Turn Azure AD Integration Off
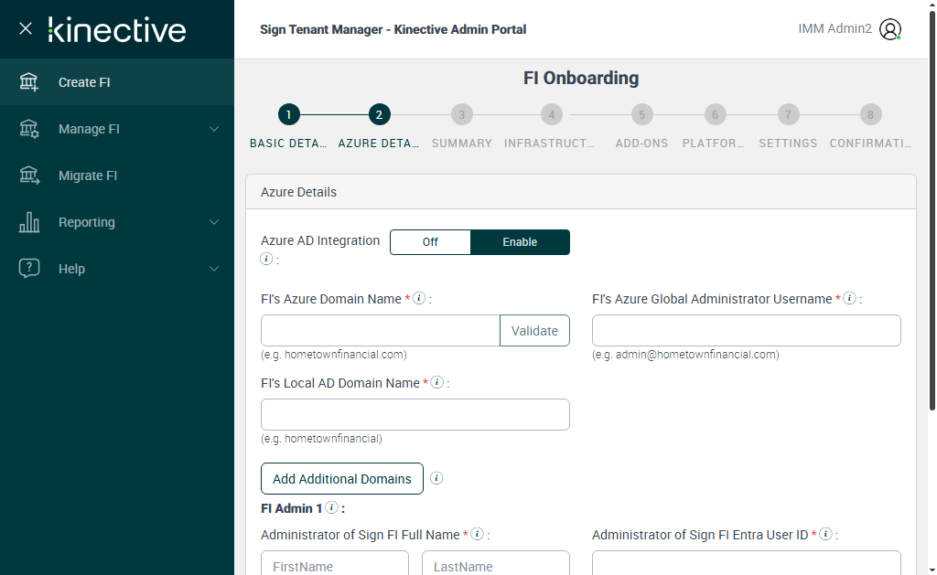Image resolution: width=937 pixels, height=575 pixels. click(430, 242)
